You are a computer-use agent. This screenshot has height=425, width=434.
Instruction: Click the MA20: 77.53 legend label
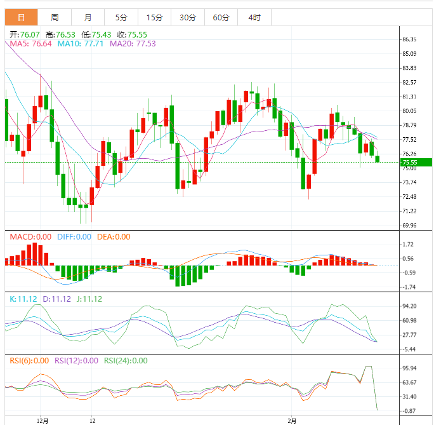pyautogui.click(x=133, y=44)
